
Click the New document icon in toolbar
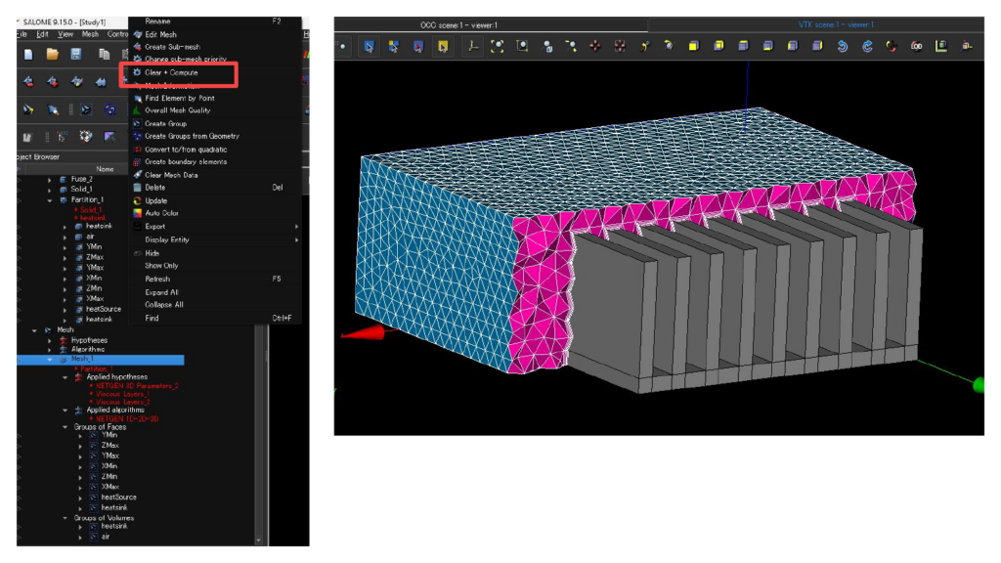coord(28,54)
